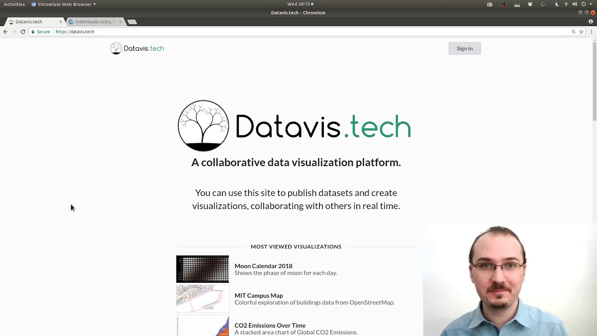
Task: Click 'A collaborative data visualization platform.' text
Action: point(296,162)
